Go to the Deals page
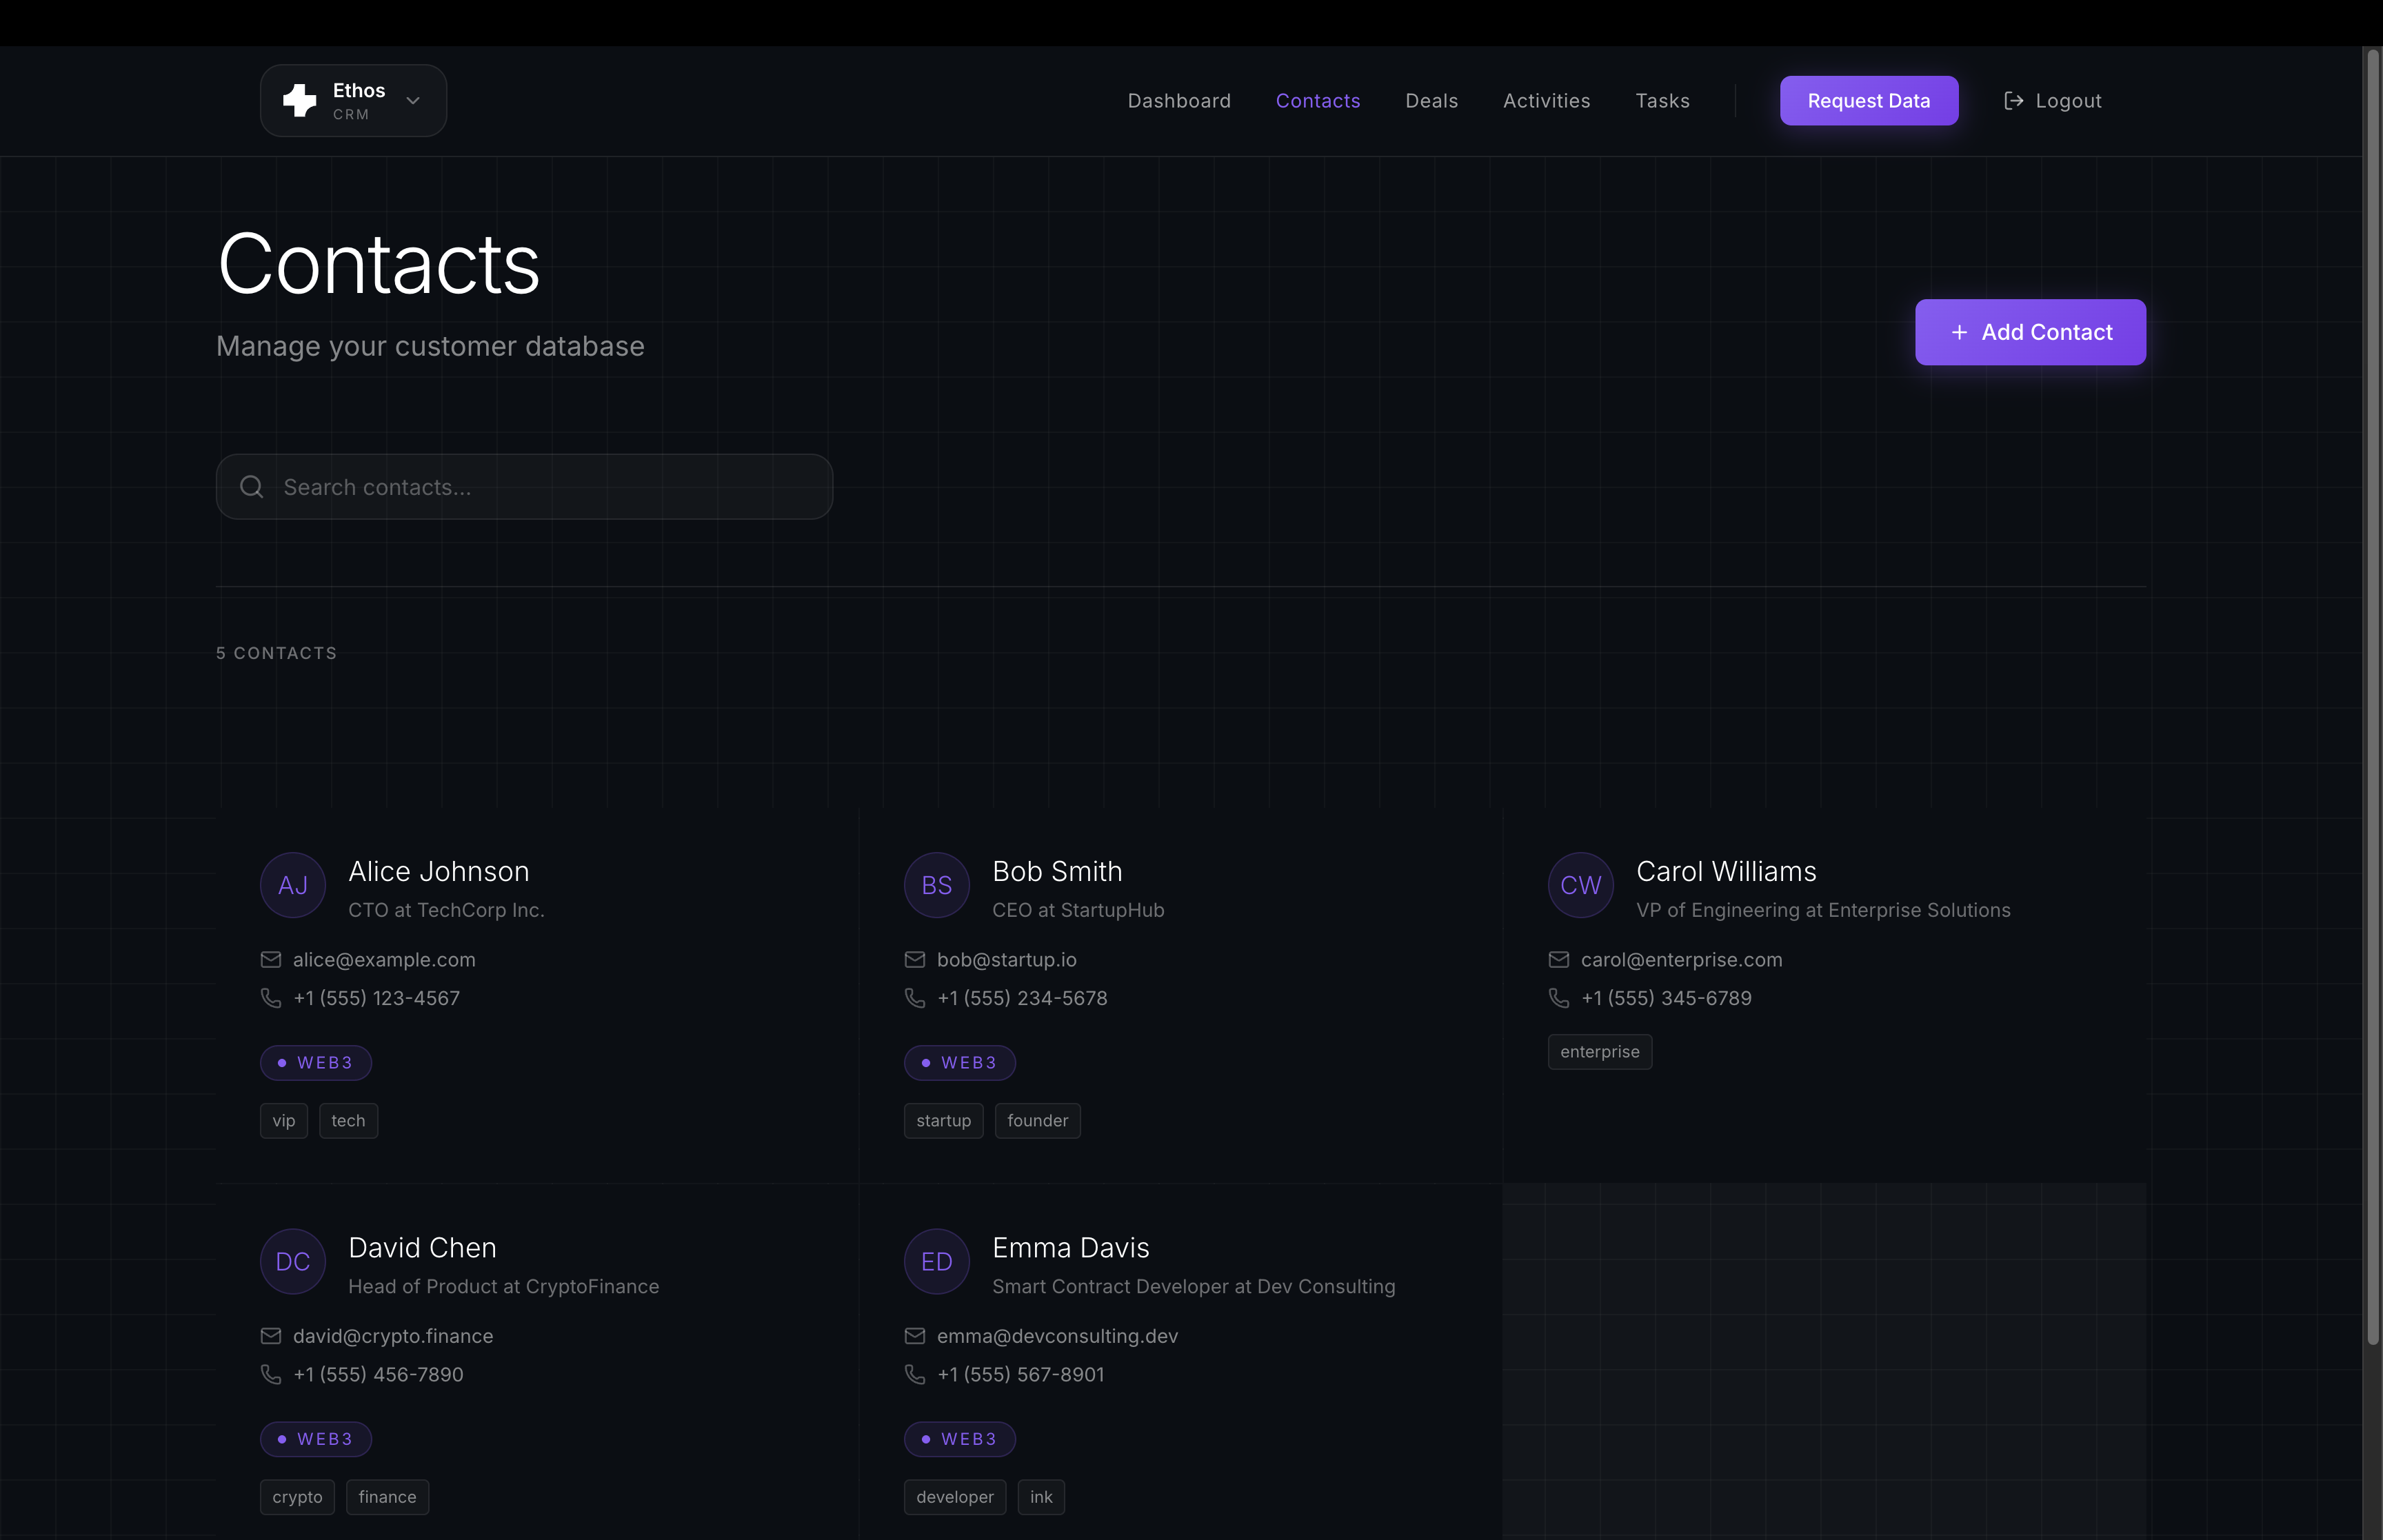Image resolution: width=2383 pixels, height=1540 pixels. point(1431,101)
